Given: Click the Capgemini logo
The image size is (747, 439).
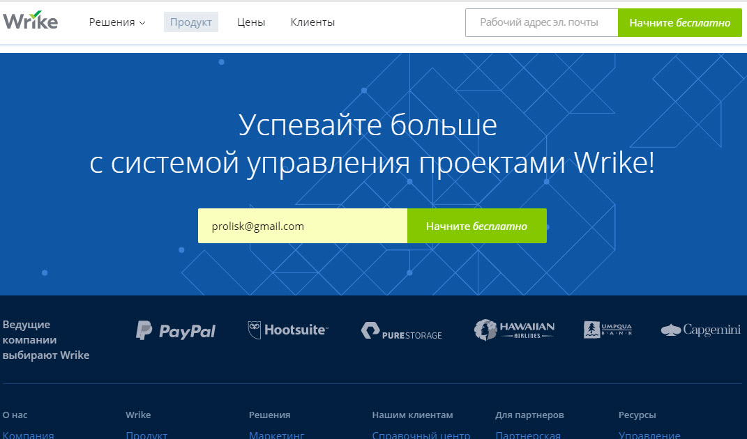Looking at the screenshot, I should [x=701, y=330].
